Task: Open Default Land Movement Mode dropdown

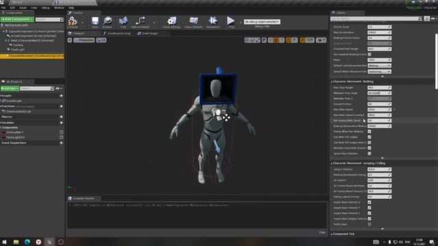Action: 379,66
